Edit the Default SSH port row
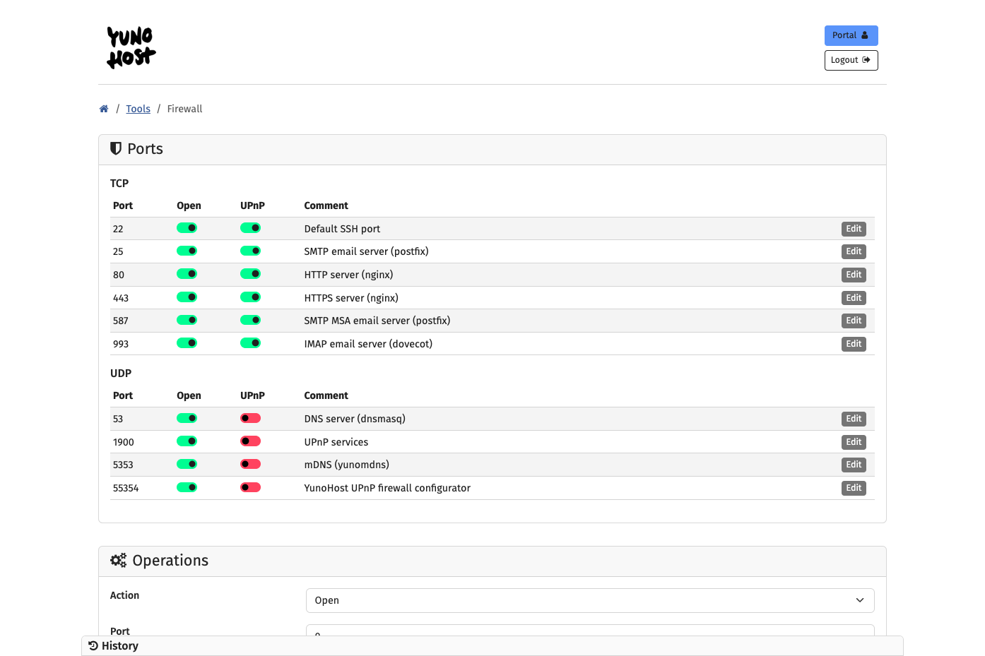985x656 pixels. (x=854, y=229)
